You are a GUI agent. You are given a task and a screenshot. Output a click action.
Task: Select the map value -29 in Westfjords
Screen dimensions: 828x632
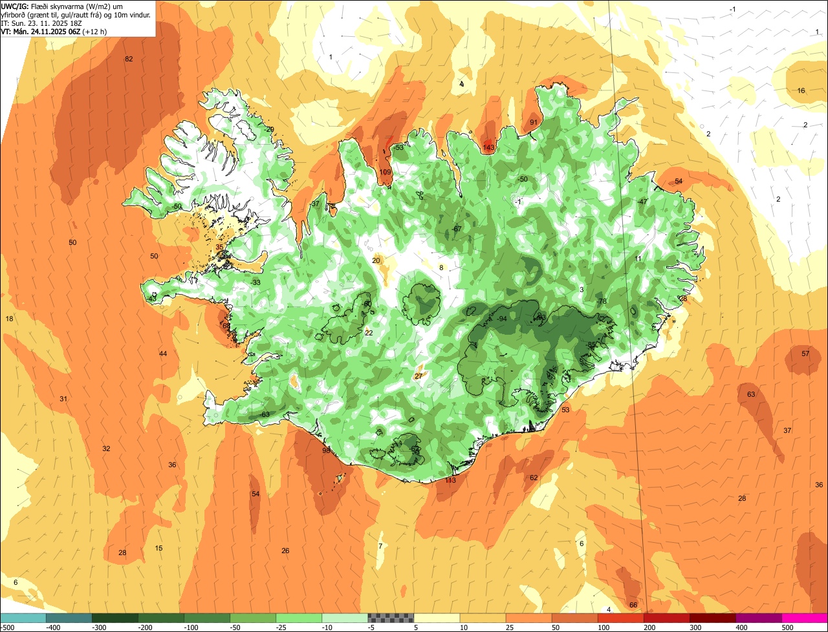tap(268, 129)
